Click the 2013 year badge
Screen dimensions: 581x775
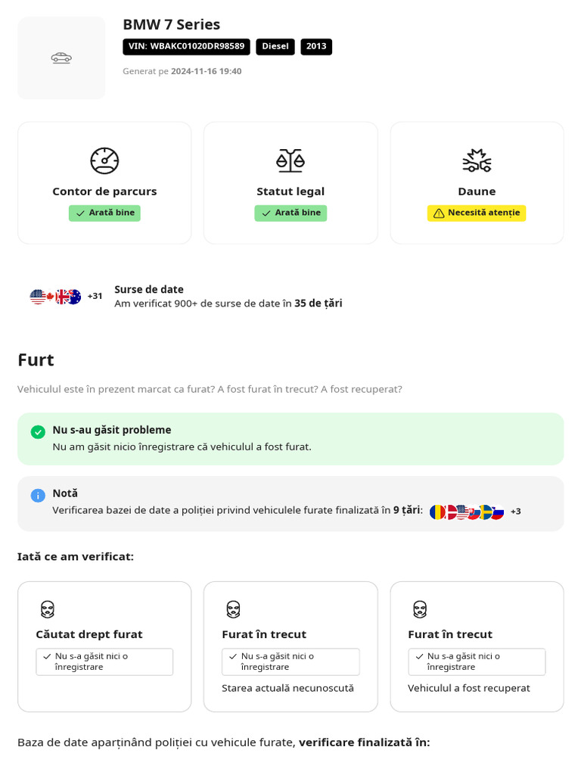(316, 46)
